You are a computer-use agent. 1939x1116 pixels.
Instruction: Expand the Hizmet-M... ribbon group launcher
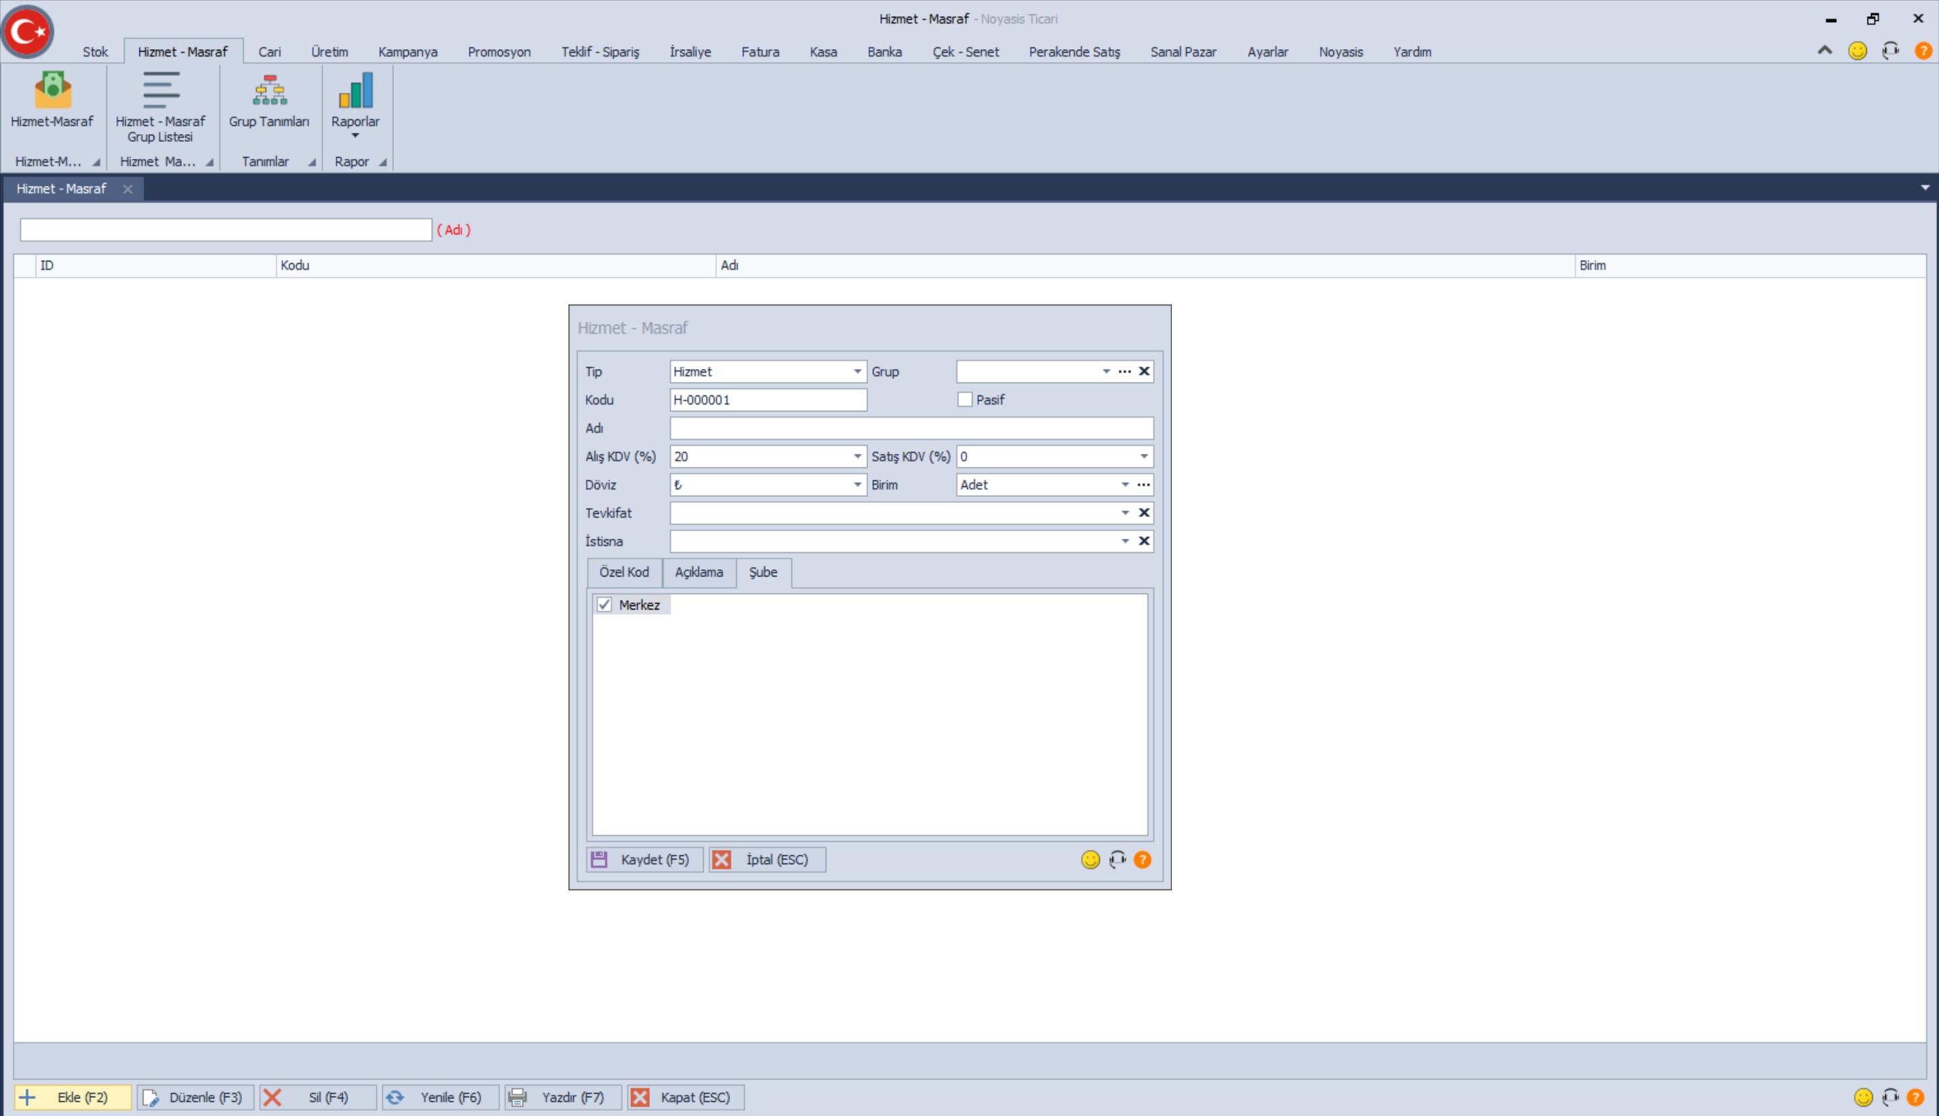click(x=96, y=162)
